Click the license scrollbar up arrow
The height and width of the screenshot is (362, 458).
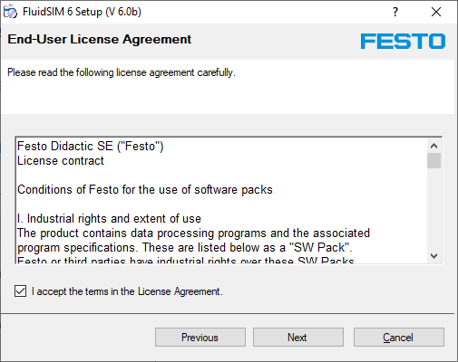point(434,146)
